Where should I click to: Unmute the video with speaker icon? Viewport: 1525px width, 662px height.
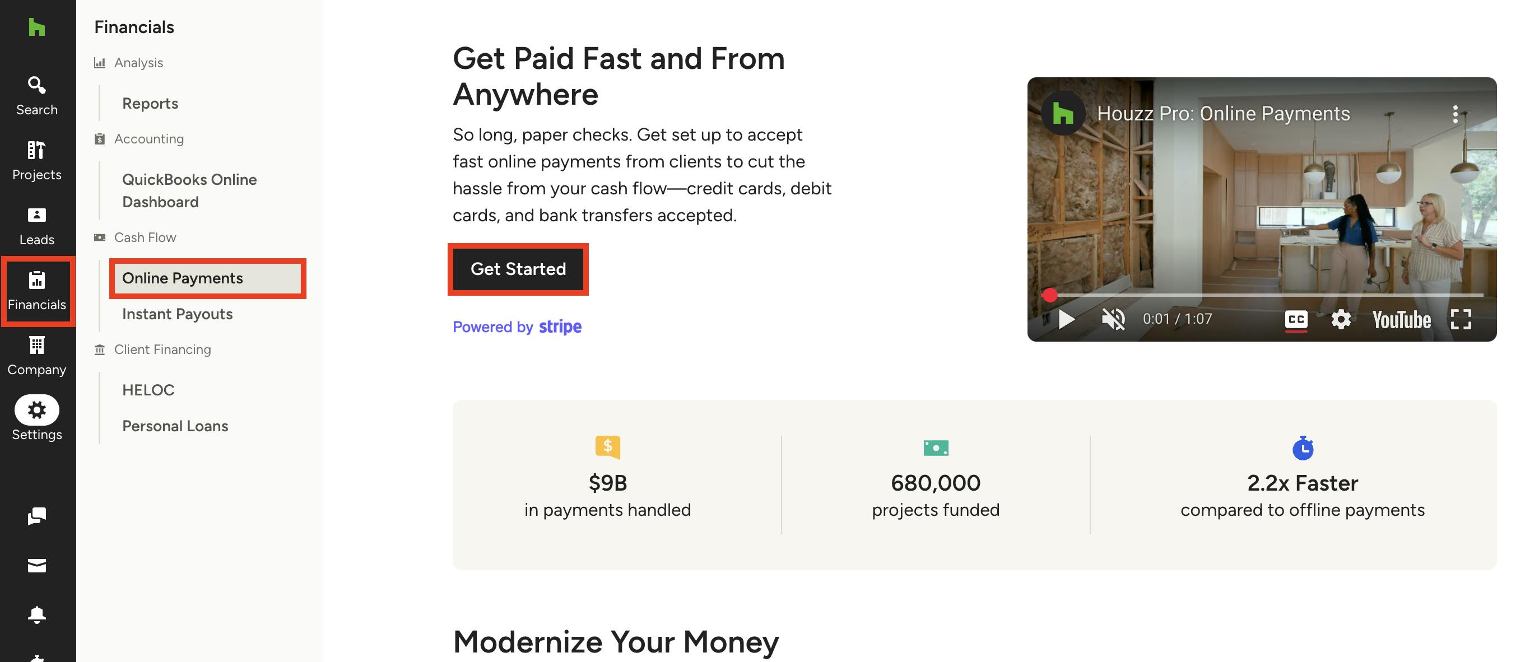1113,319
